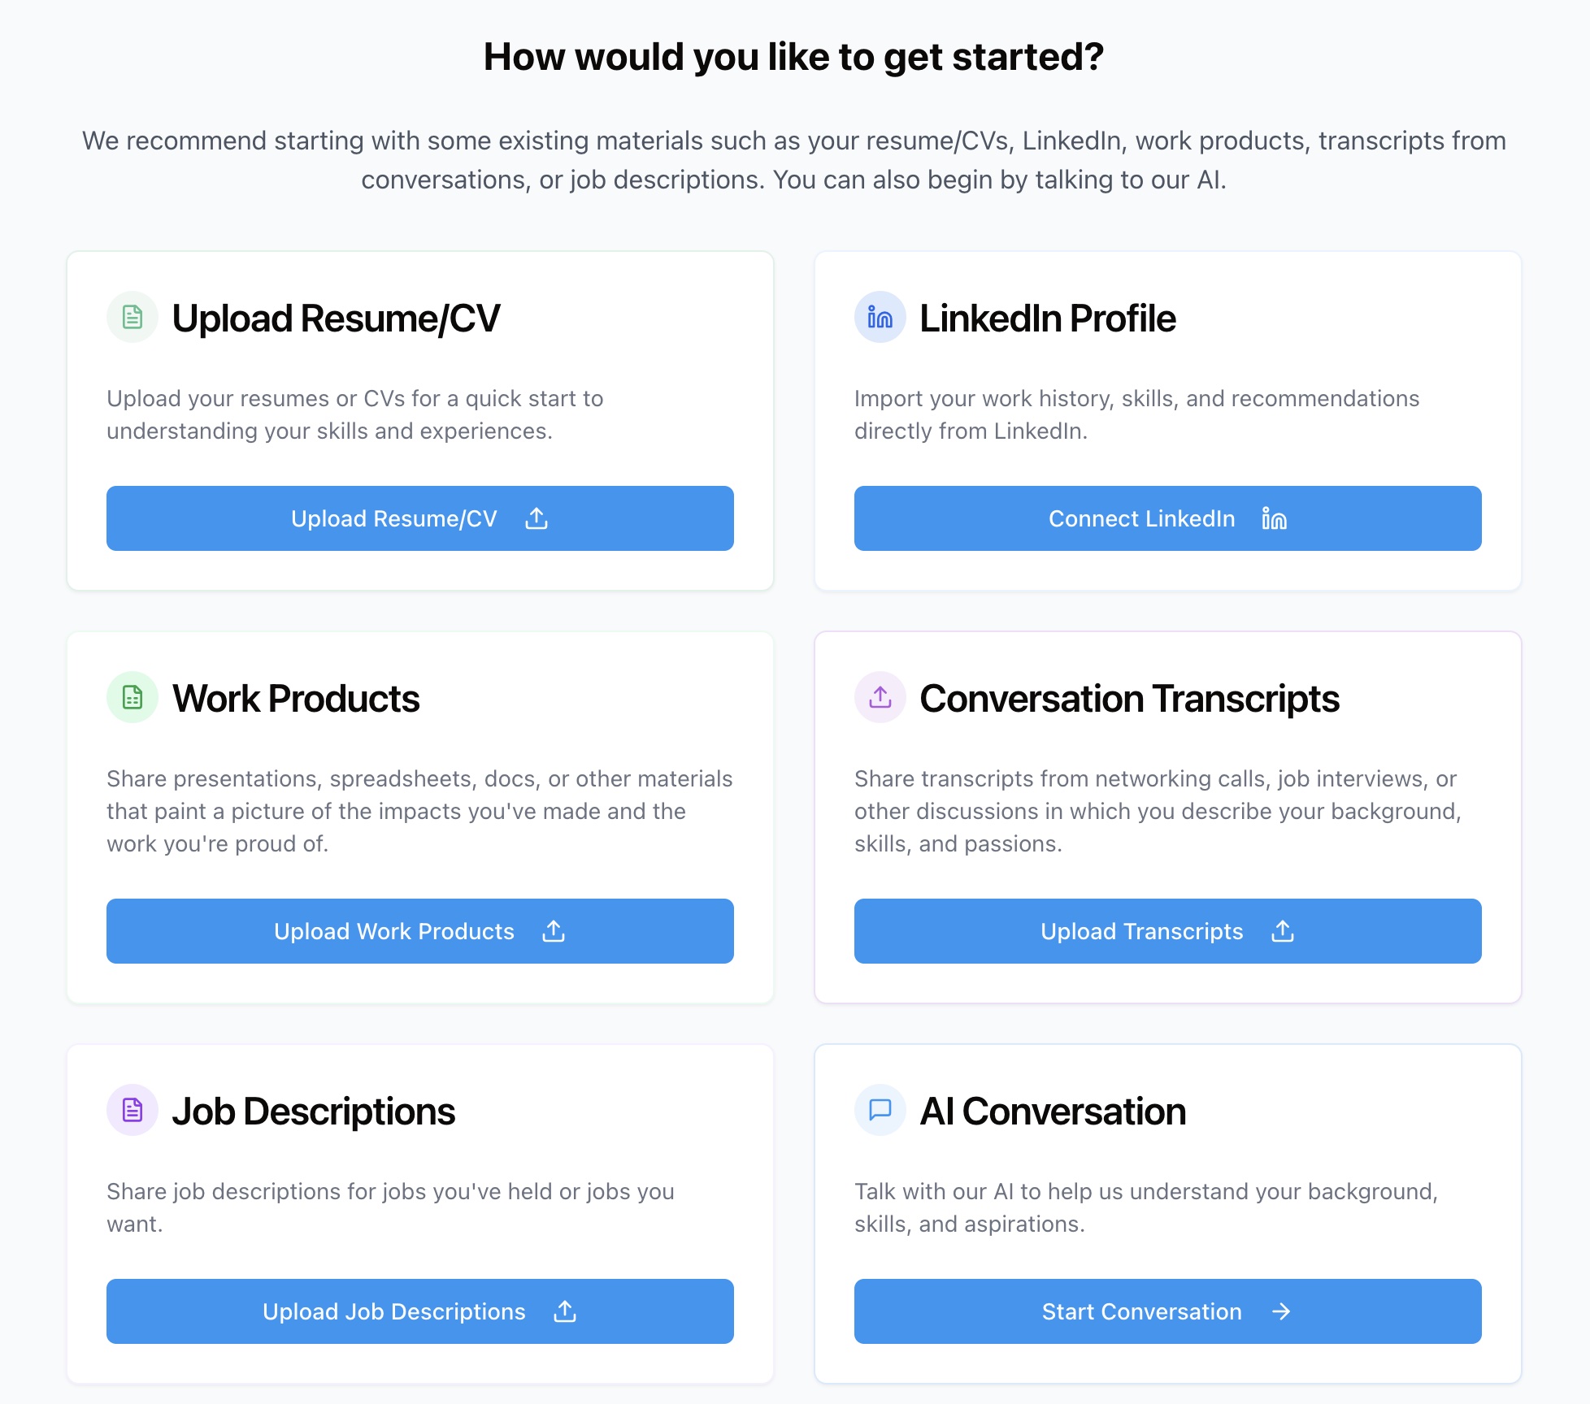1590x1404 pixels.
Task: Click the upload arrow icon in Upload Work Products button
Action: click(x=554, y=931)
